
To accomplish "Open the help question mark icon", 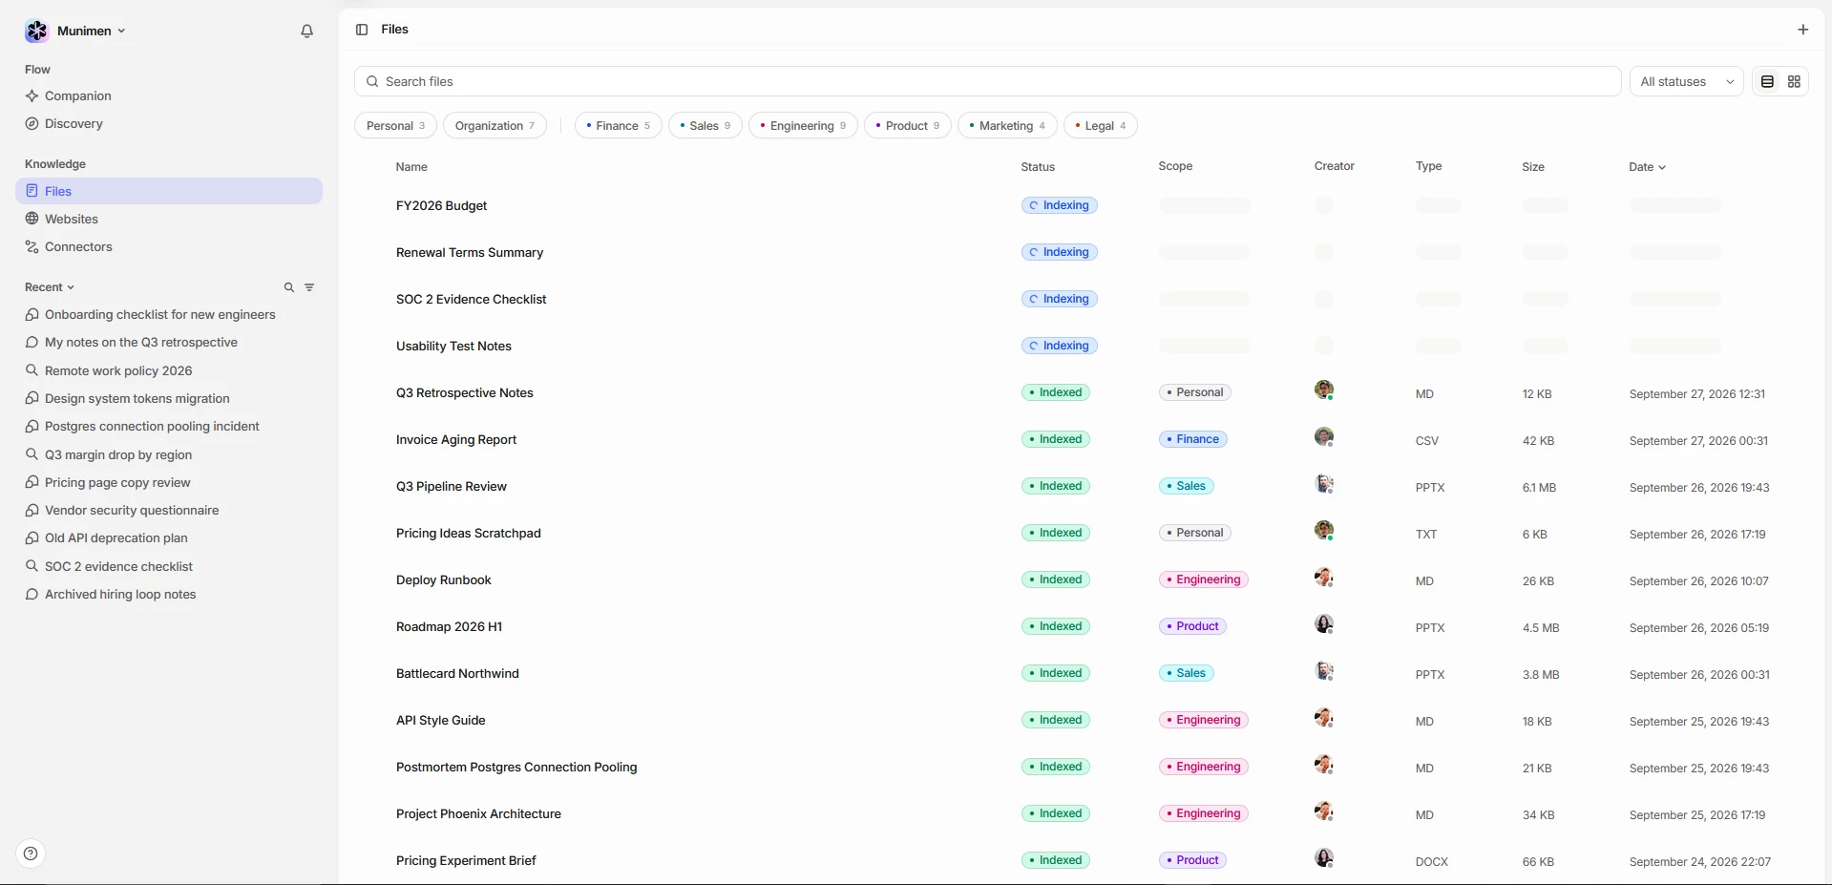I will (31, 853).
